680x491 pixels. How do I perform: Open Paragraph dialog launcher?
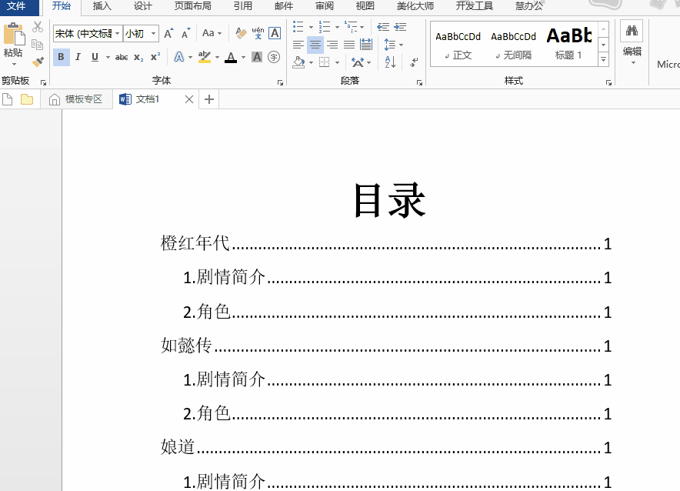[x=419, y=82]
